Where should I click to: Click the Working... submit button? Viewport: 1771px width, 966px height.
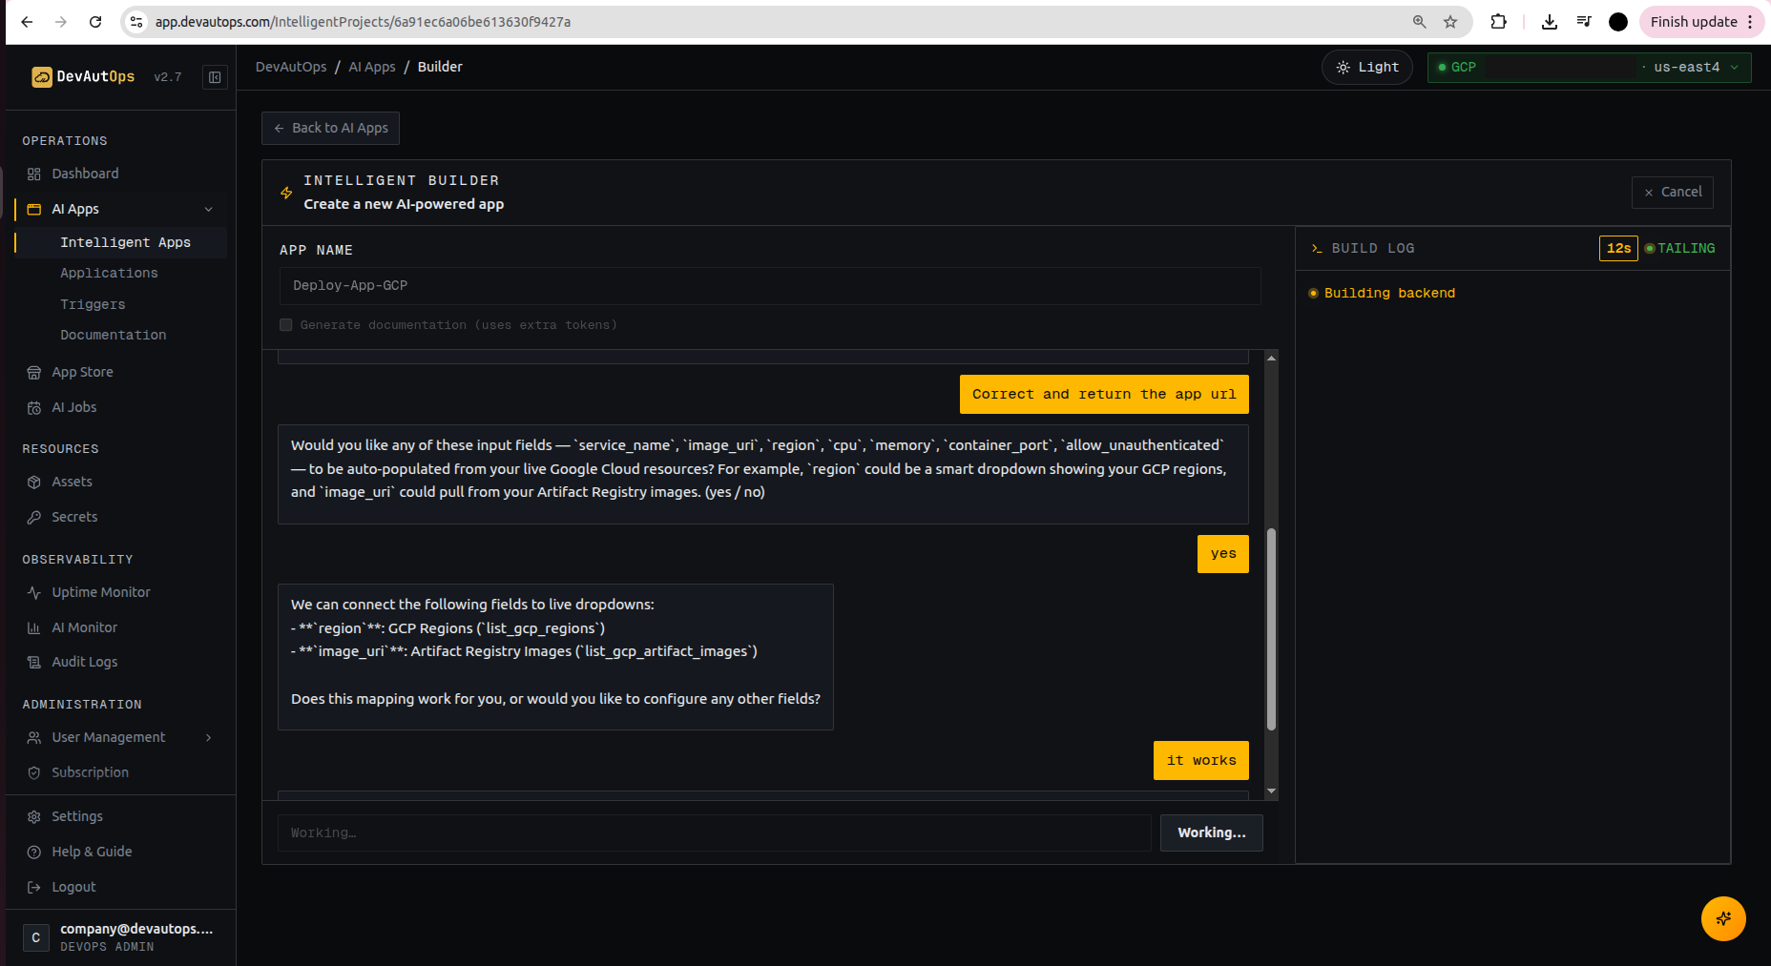(1212, 832)
